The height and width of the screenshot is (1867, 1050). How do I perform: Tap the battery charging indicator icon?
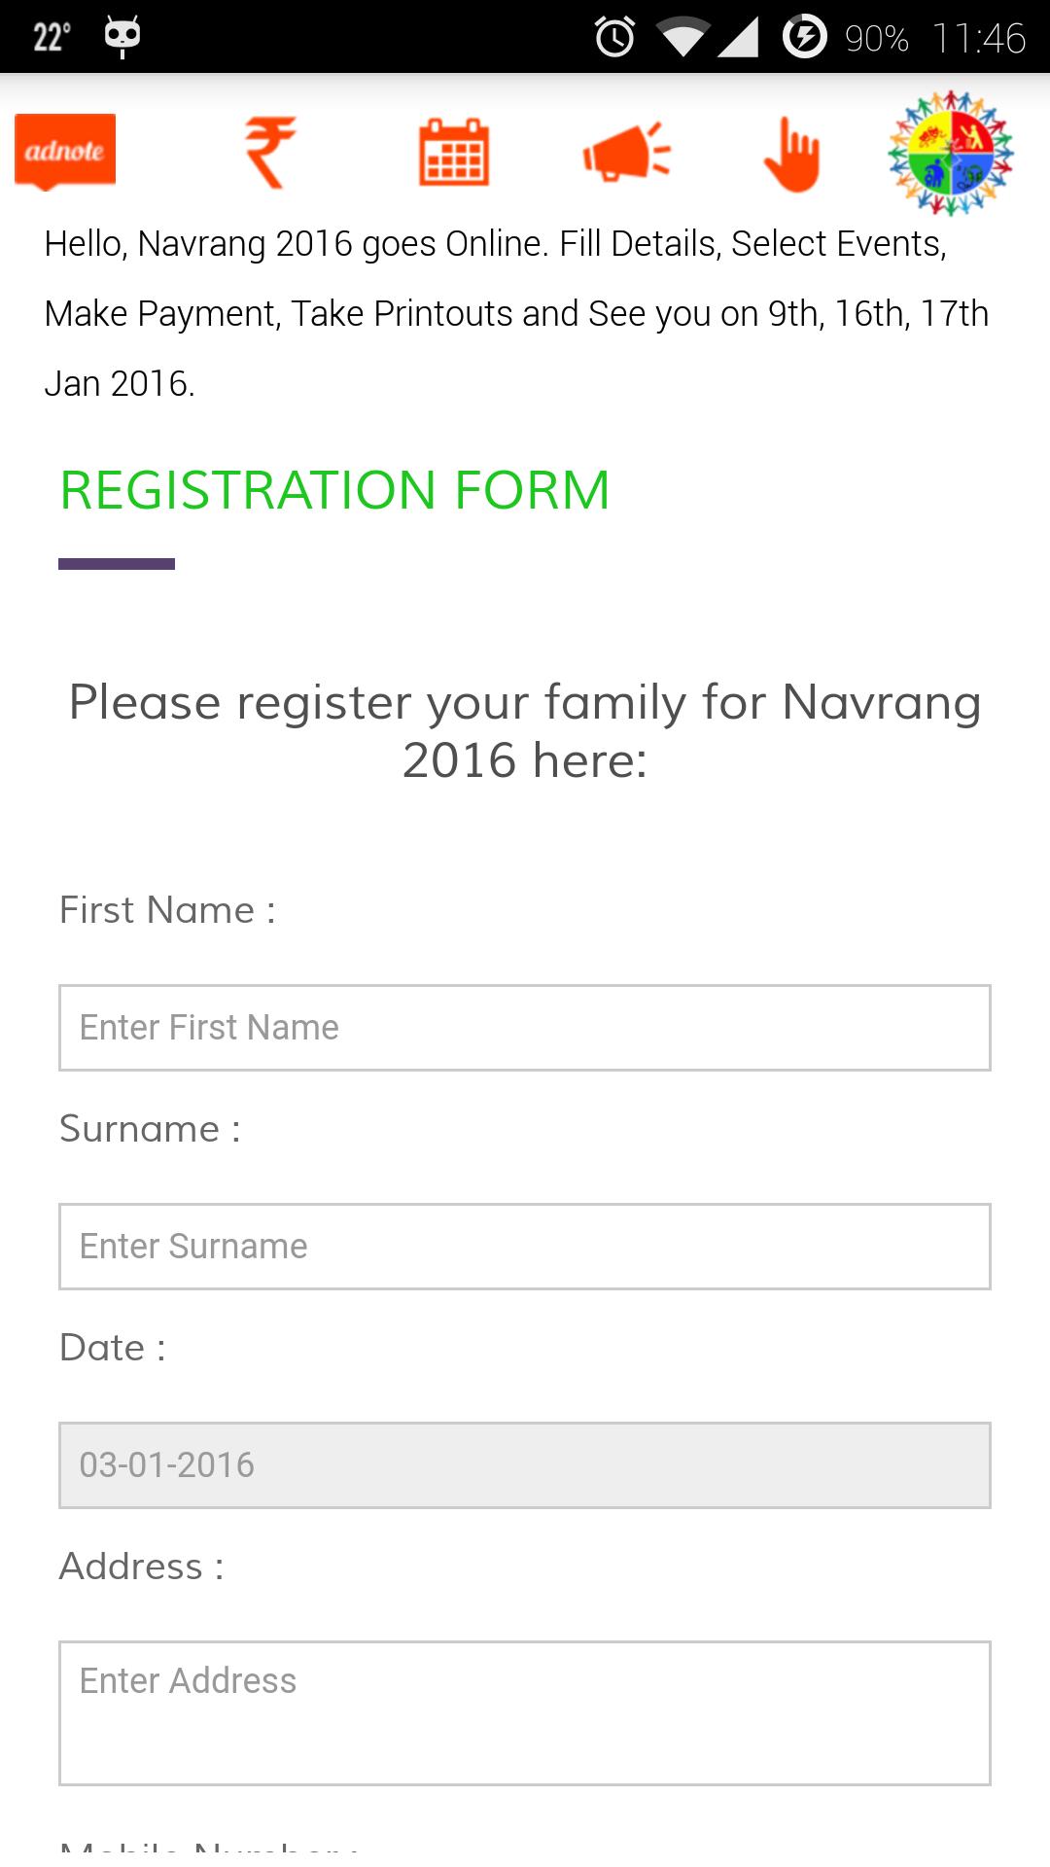click(805, 37)
